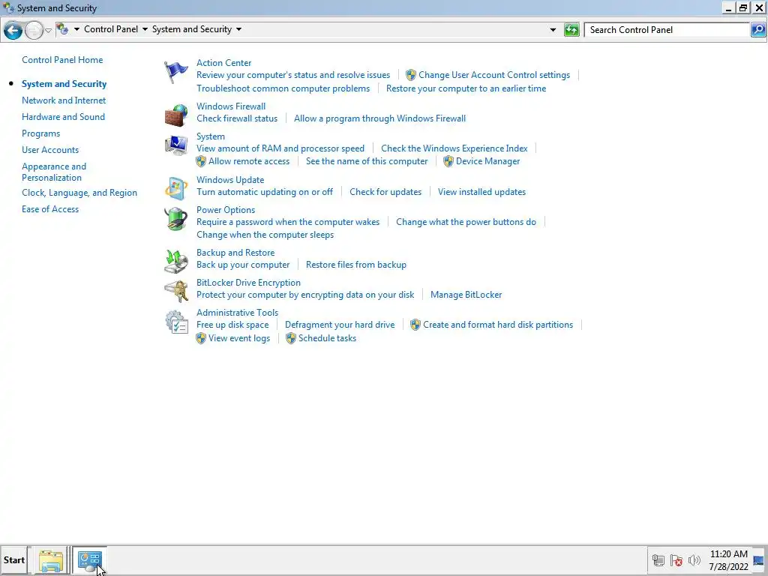
Task: Click Check the Windows Experience Index
Action: tap(454, 148)
